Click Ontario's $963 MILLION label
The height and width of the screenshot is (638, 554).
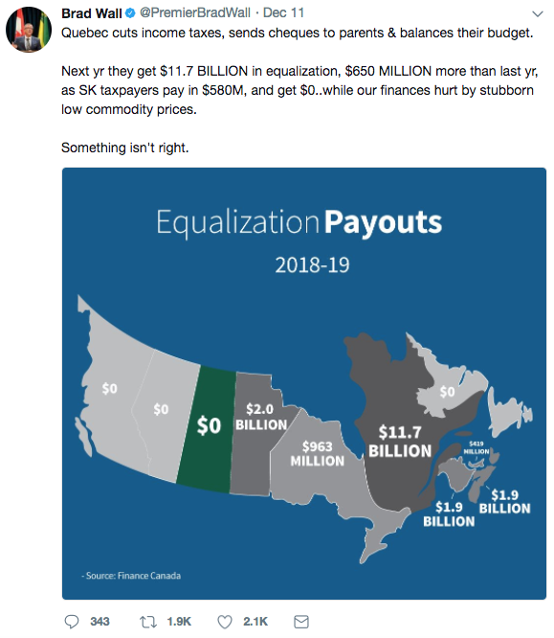click(x=318, y=454)
